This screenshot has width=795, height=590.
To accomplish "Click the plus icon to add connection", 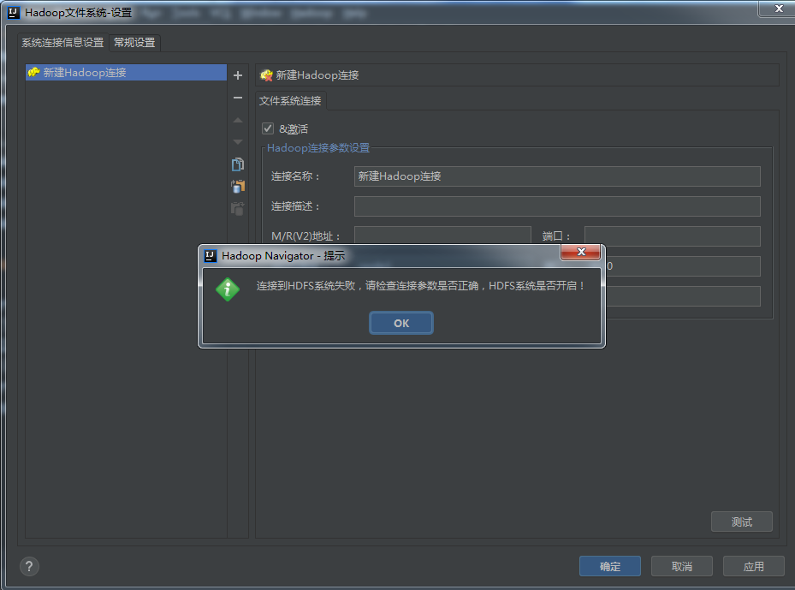I will [238, 75].
